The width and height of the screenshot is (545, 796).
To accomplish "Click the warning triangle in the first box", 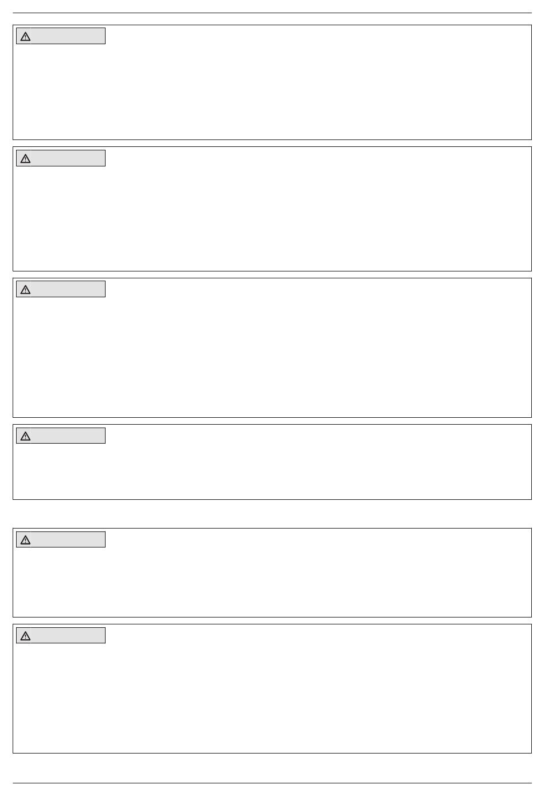I will coord(25,37).
